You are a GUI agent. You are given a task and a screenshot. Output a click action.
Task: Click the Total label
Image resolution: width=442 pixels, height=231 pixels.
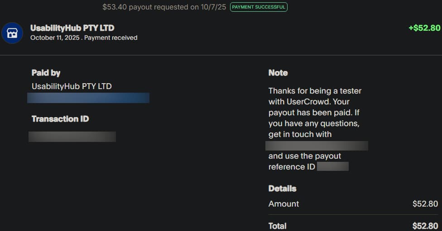click(277, 226)
